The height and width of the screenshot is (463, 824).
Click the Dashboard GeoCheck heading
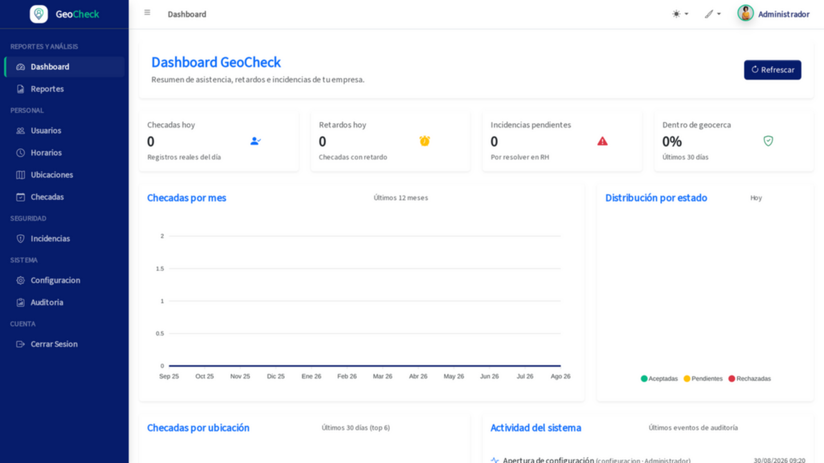(216, 62)
